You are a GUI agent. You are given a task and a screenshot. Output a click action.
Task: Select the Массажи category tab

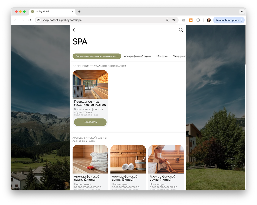pyautogui.click(x=162, y=56)
